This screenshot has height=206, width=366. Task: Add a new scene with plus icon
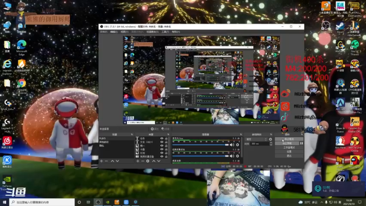(101, 161)
